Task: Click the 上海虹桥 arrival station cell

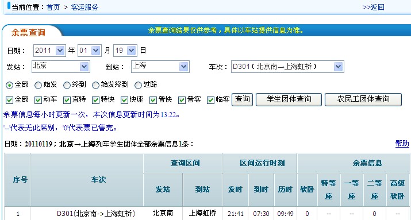Action: 202,214
